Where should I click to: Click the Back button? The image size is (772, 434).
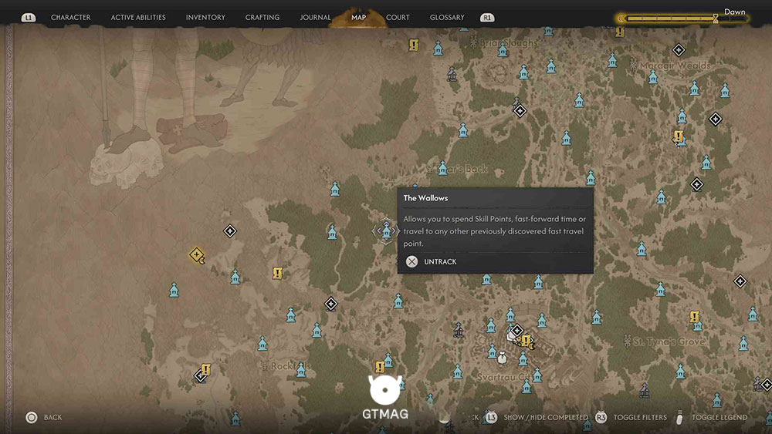click(52, 417)
